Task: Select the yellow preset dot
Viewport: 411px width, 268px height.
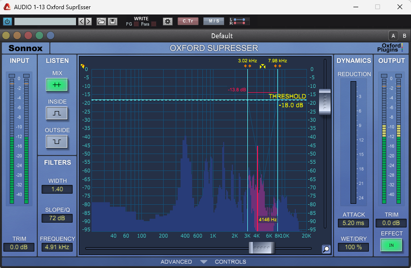Action: [x=6, y=35]
